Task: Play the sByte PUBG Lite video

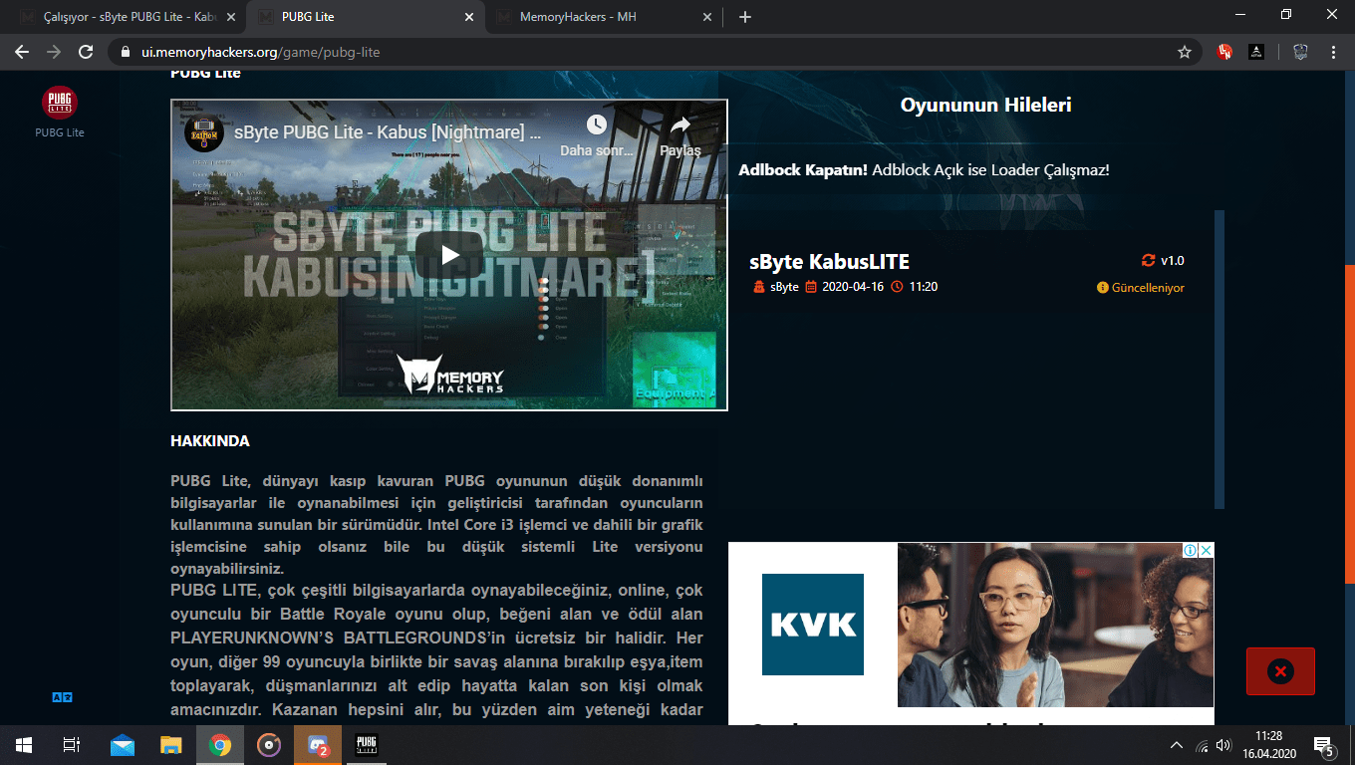Action: (x=449, y=255)
